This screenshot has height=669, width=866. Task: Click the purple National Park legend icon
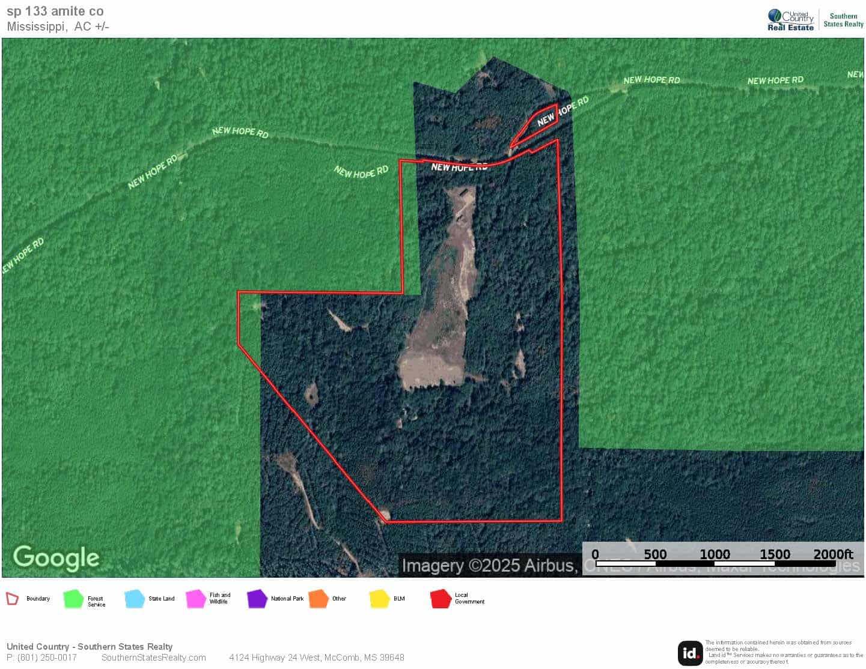tap(258, 598)
